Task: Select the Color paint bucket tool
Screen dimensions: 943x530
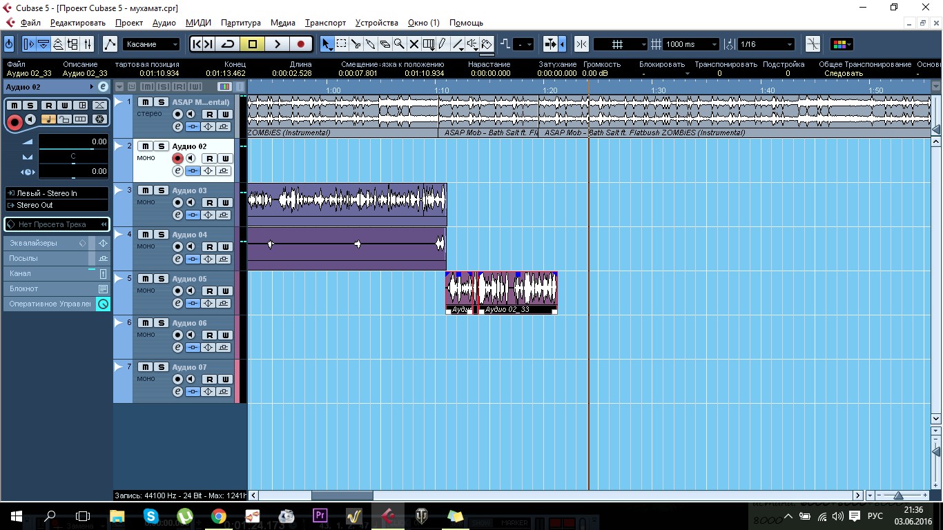Action: pos(487,44)
